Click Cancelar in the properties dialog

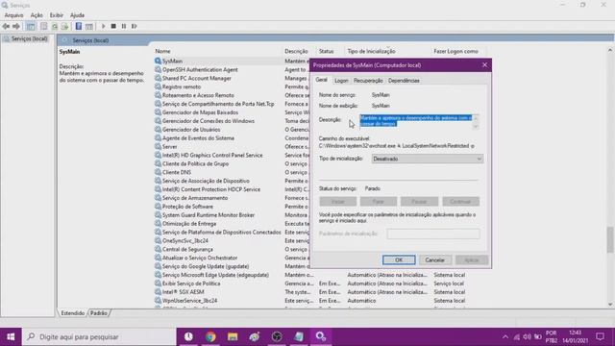coord(434,260)
